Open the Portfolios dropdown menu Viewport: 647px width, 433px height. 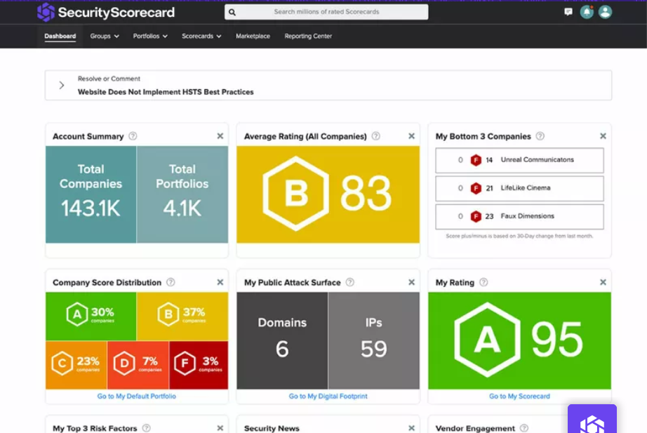[150, 36]
